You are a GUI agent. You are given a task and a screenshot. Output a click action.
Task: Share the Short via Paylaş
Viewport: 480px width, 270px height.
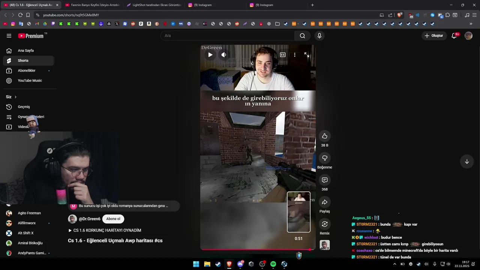point(325,202)
